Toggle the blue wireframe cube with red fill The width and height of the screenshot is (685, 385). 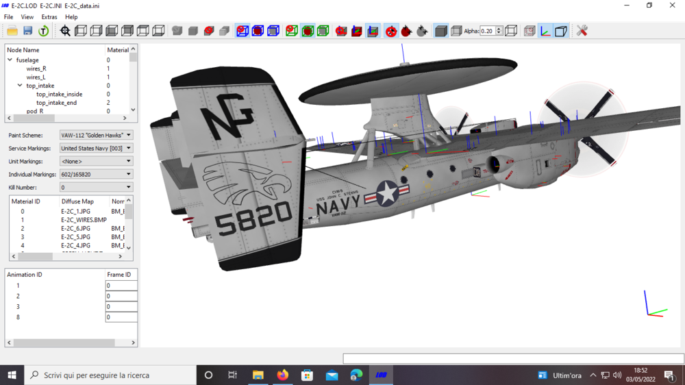point(258,31)
